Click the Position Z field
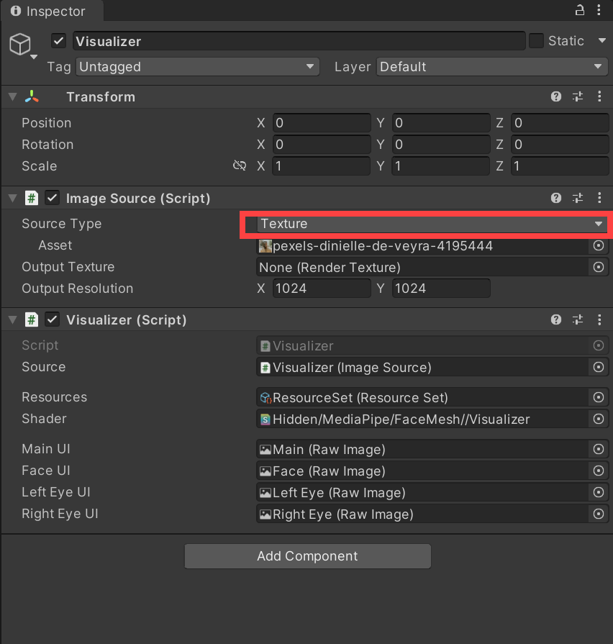The width and height of the screenshot is (613, 644). tap(560, 123)
